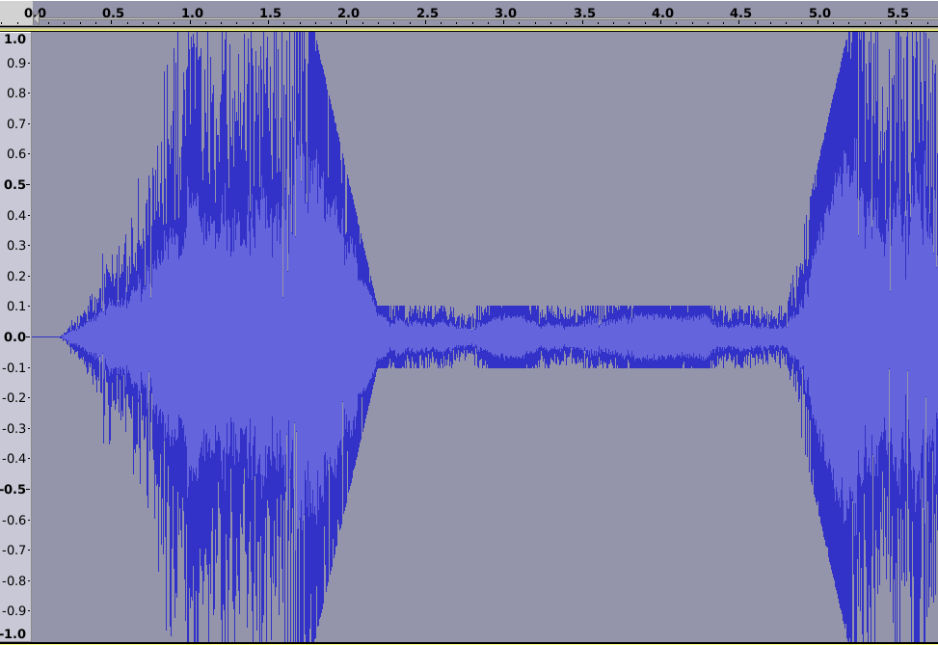The width and height of the screenshot is (938, 645).
Task: Click the 0.6 value on vertical amplitude scale
Action: 16,153
